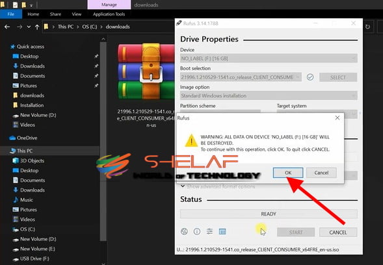Go forward with Explorer forward arrow

20,27
